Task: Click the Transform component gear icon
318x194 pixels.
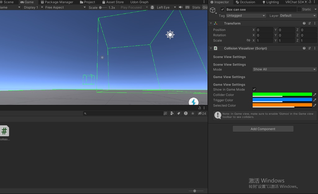Action: coord(315,23)
